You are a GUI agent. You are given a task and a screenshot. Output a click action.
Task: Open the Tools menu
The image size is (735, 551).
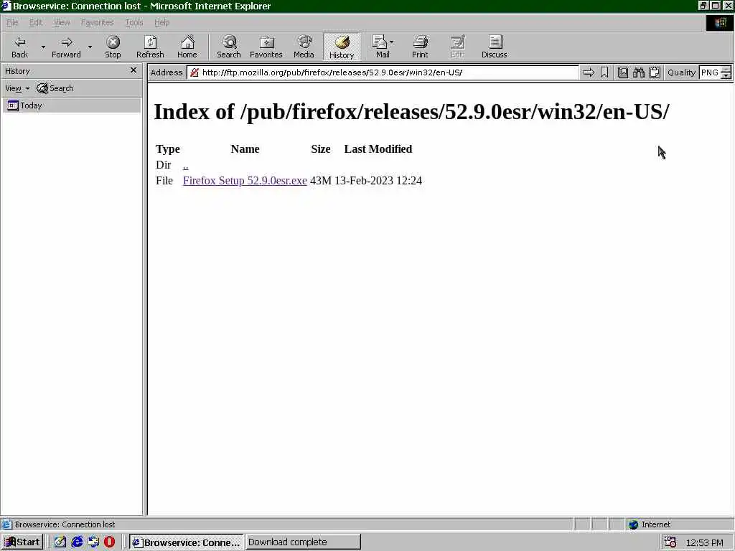134,22
